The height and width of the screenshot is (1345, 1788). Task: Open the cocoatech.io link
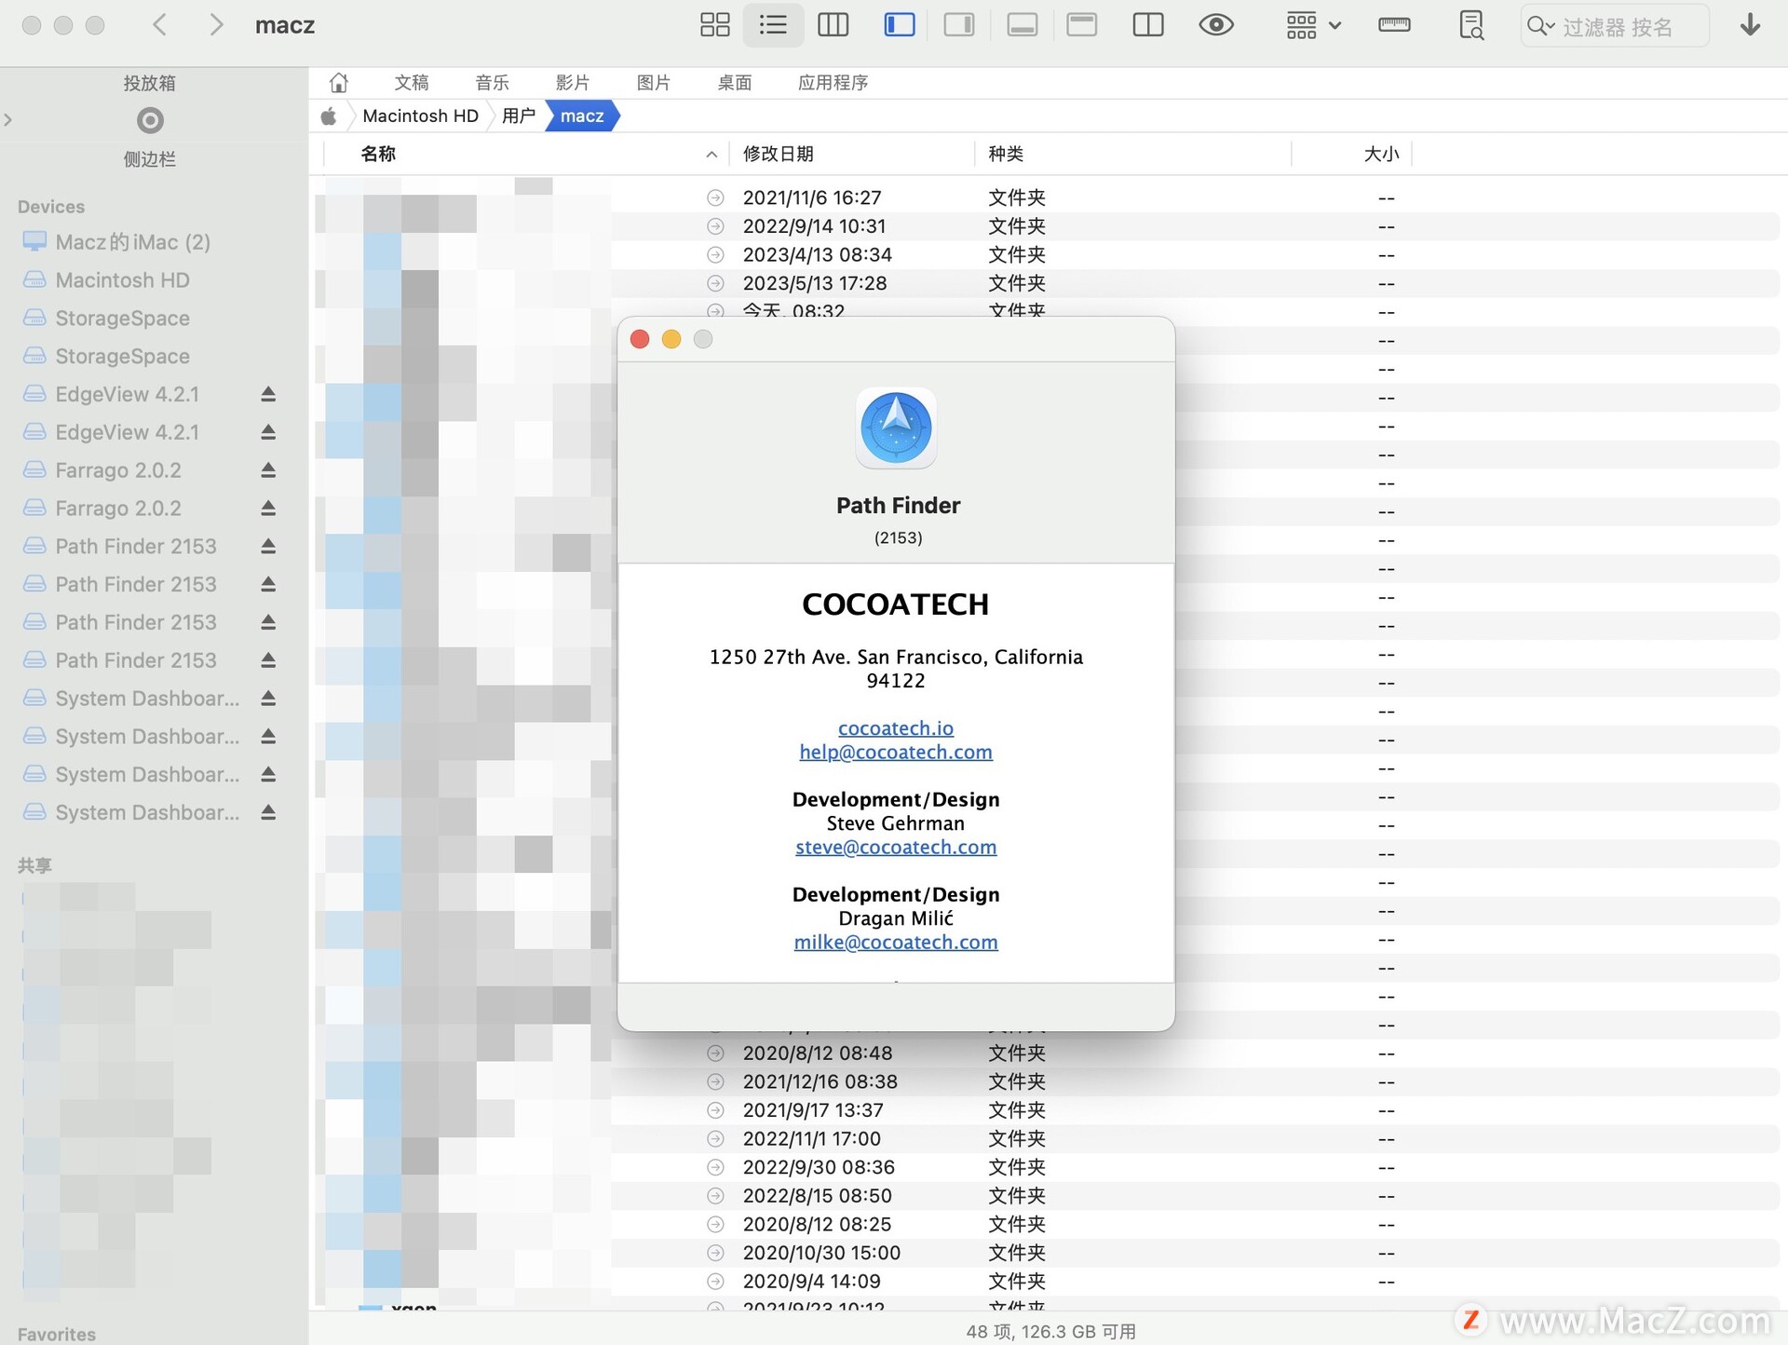(896, 727)
